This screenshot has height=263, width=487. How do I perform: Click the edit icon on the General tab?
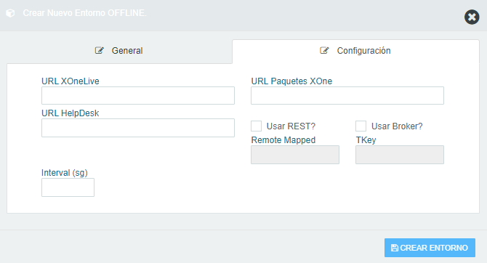tap(100, 51)
